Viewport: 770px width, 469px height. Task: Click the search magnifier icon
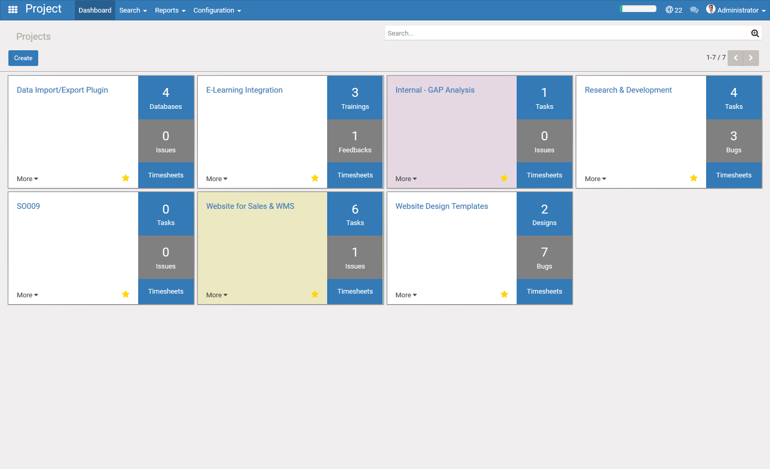(x=755, y=33)
